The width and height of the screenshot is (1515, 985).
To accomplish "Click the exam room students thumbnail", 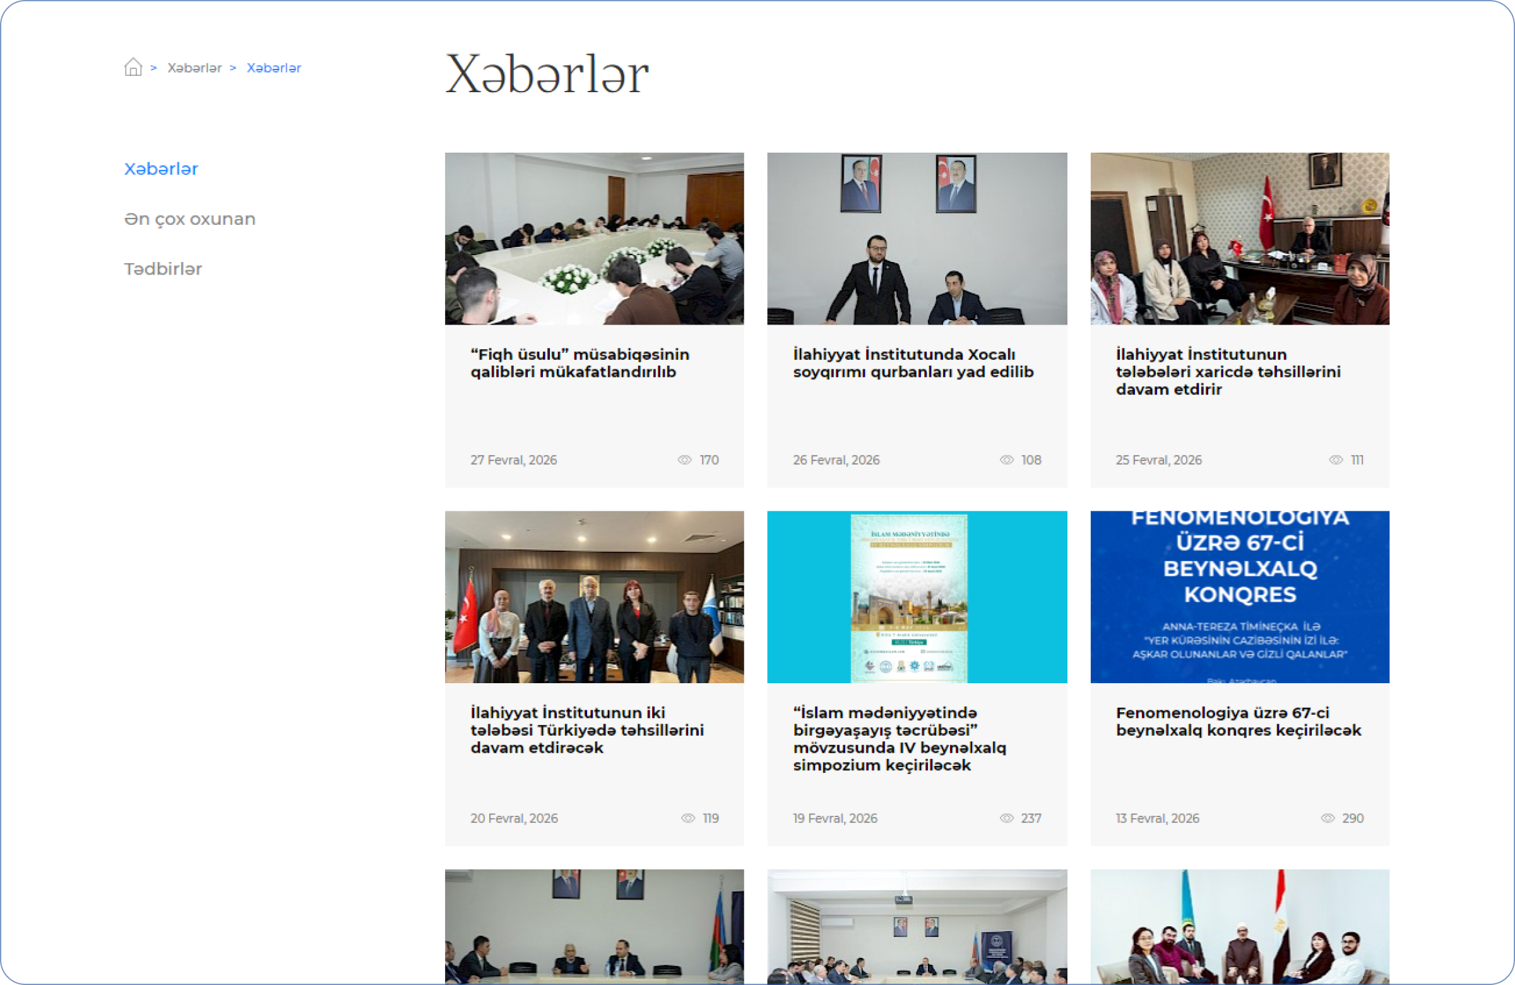I will tap(594, 239).
